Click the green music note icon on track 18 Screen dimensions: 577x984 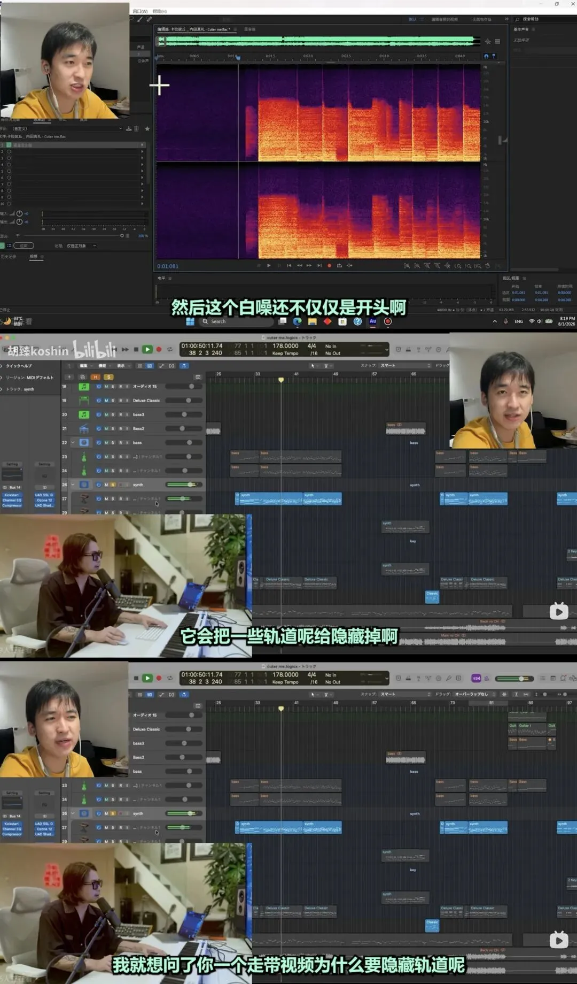tap(84, 386)
